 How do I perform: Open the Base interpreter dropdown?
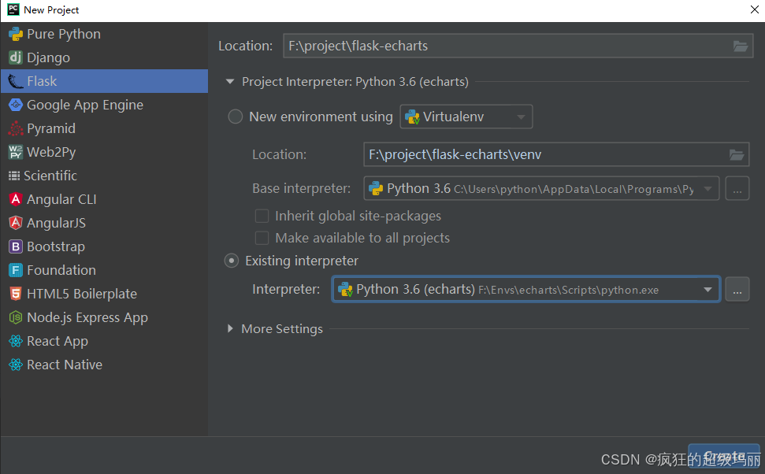point(541,189)
